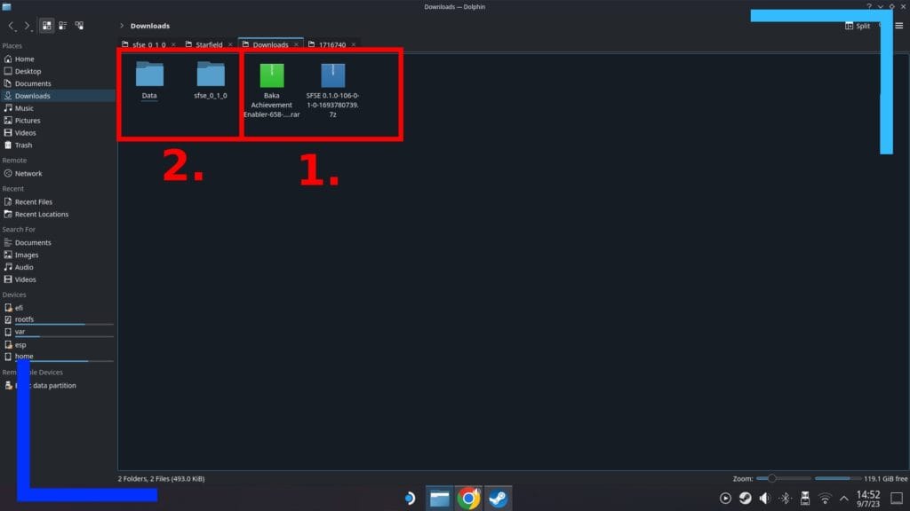Switch to the 1716740 tab

point(331,44)
